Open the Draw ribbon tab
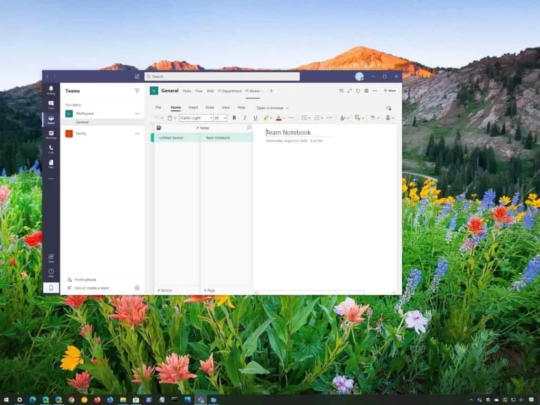Screen dimensions: 540x405 tap(210, 108)
